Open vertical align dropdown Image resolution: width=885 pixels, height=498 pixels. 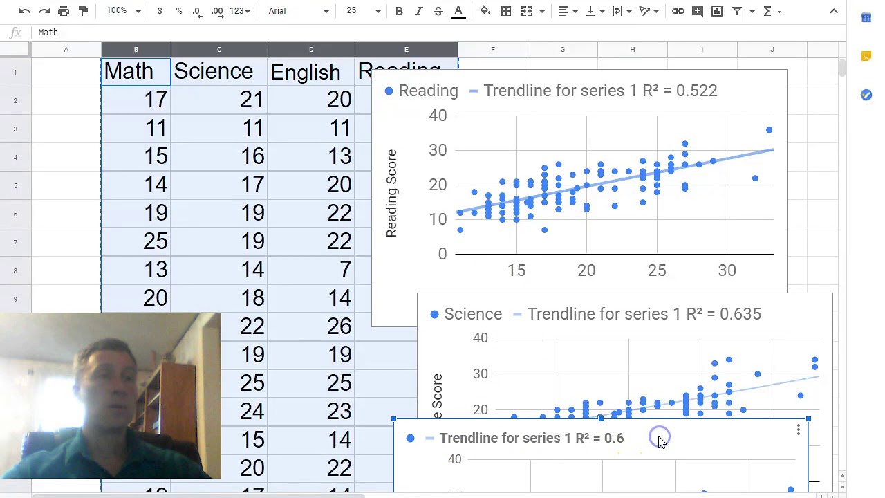point(594,11)
